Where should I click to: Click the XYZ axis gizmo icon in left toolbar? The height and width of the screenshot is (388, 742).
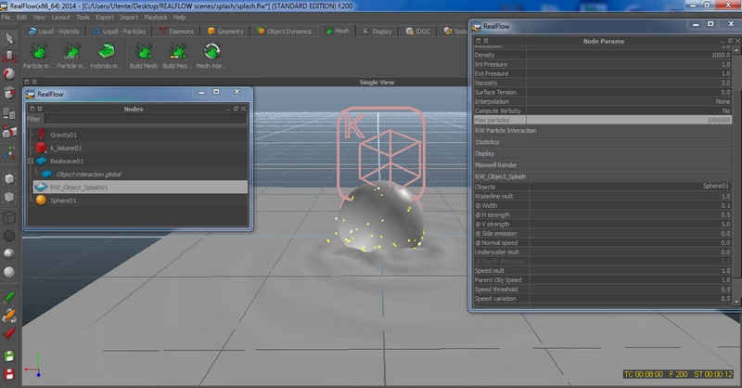tap(9, 152)
